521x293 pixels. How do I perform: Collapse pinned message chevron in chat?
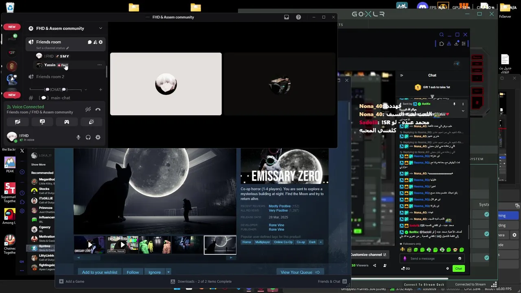click(463, 111)
